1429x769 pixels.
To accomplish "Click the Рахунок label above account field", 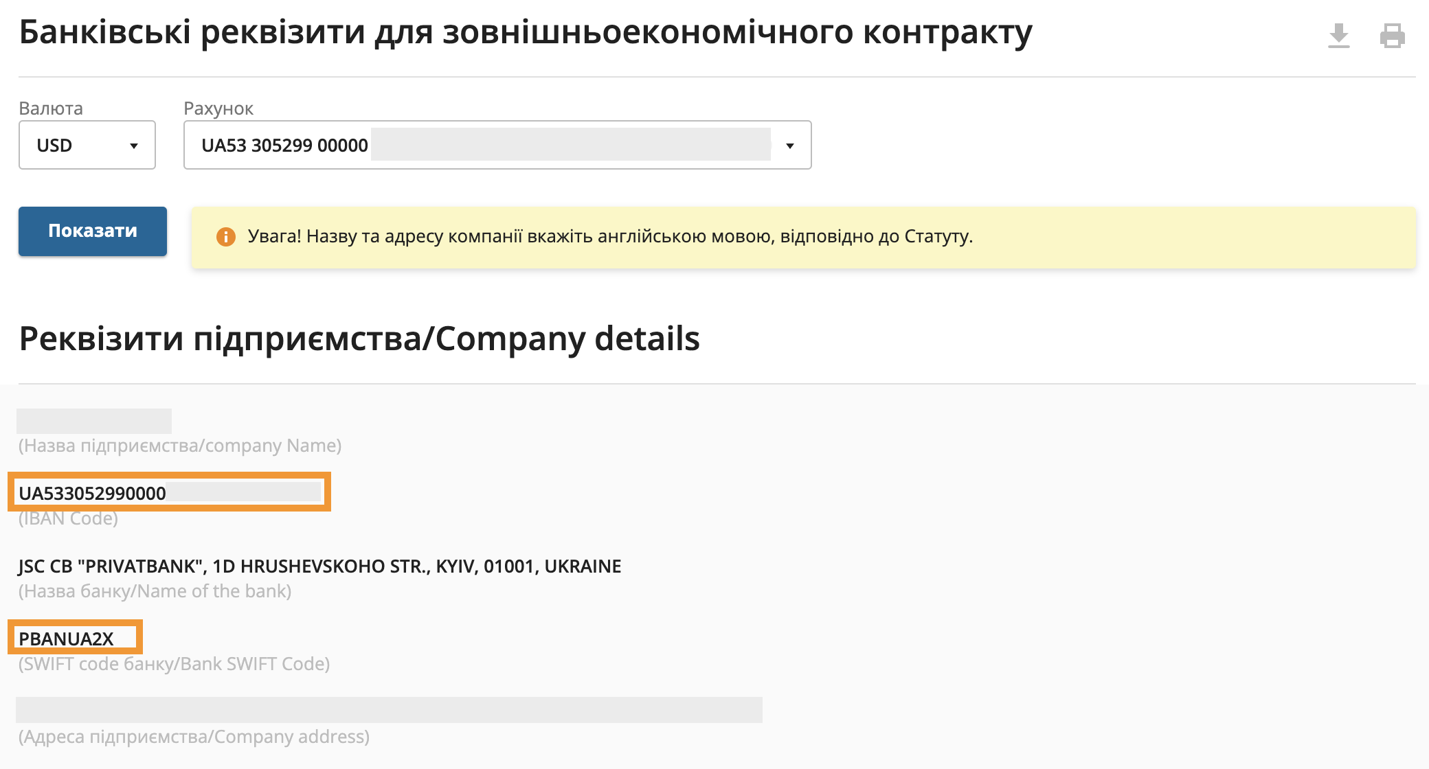I will [218, 108].
